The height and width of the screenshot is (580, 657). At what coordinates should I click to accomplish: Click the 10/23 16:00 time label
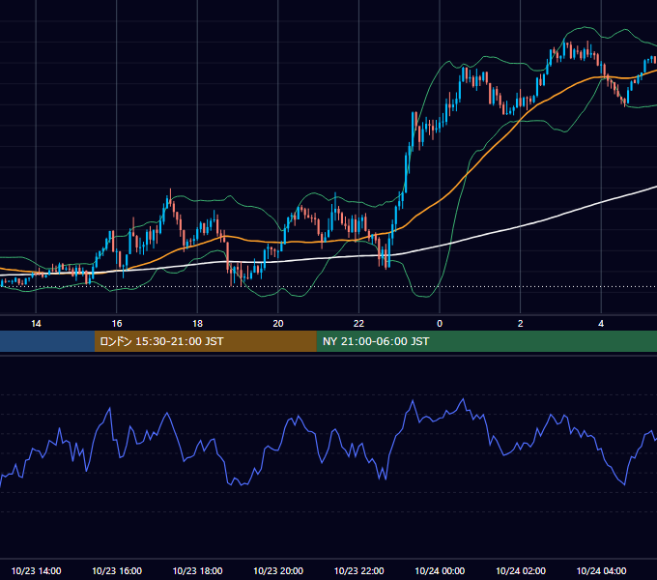coord(117,570)
